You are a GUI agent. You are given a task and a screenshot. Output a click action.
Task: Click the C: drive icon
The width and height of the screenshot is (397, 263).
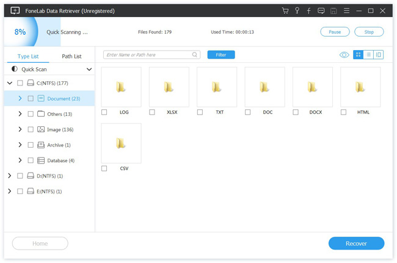31,83
